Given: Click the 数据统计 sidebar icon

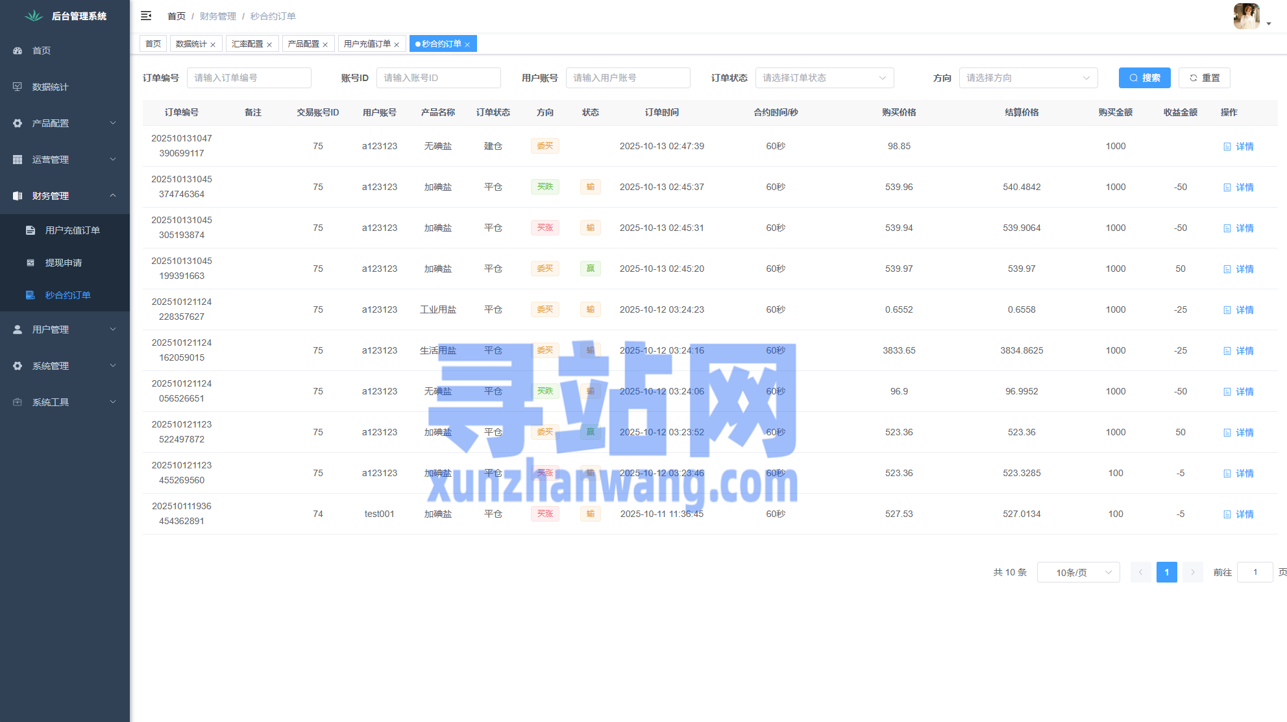Looking at the screenshot, I should tap(18, 87).
